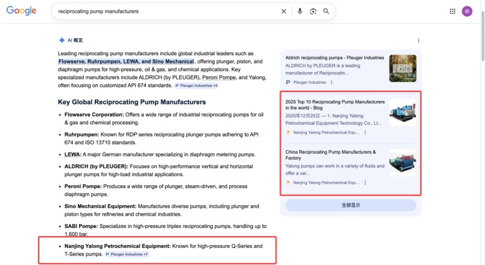Open Google Lens image search
The image size is (485, 265).
[x=313, y=11]
